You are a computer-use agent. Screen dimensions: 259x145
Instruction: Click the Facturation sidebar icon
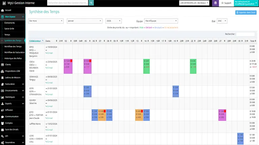click(x=2, y=84)
